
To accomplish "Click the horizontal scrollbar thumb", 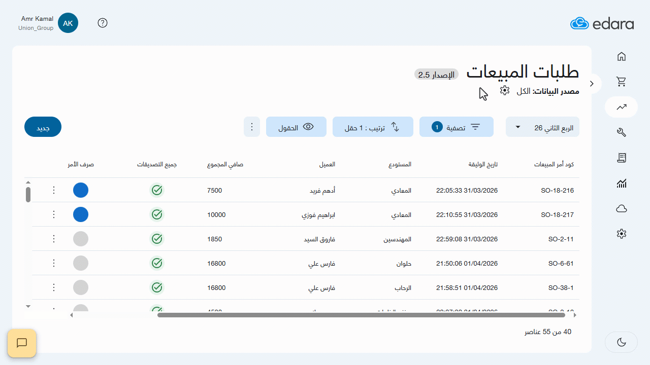I will click(362, 315).
